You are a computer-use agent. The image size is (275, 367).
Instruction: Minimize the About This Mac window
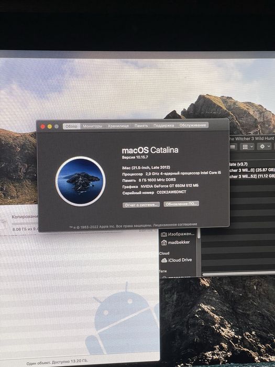coord(50,127)
